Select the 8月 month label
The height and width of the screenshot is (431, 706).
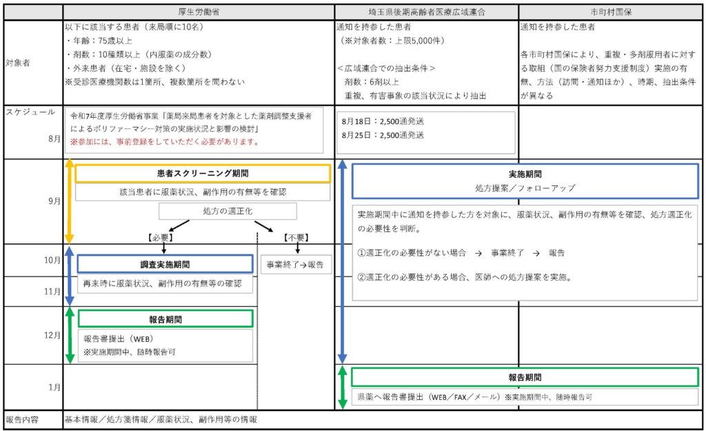coord(54,139)
